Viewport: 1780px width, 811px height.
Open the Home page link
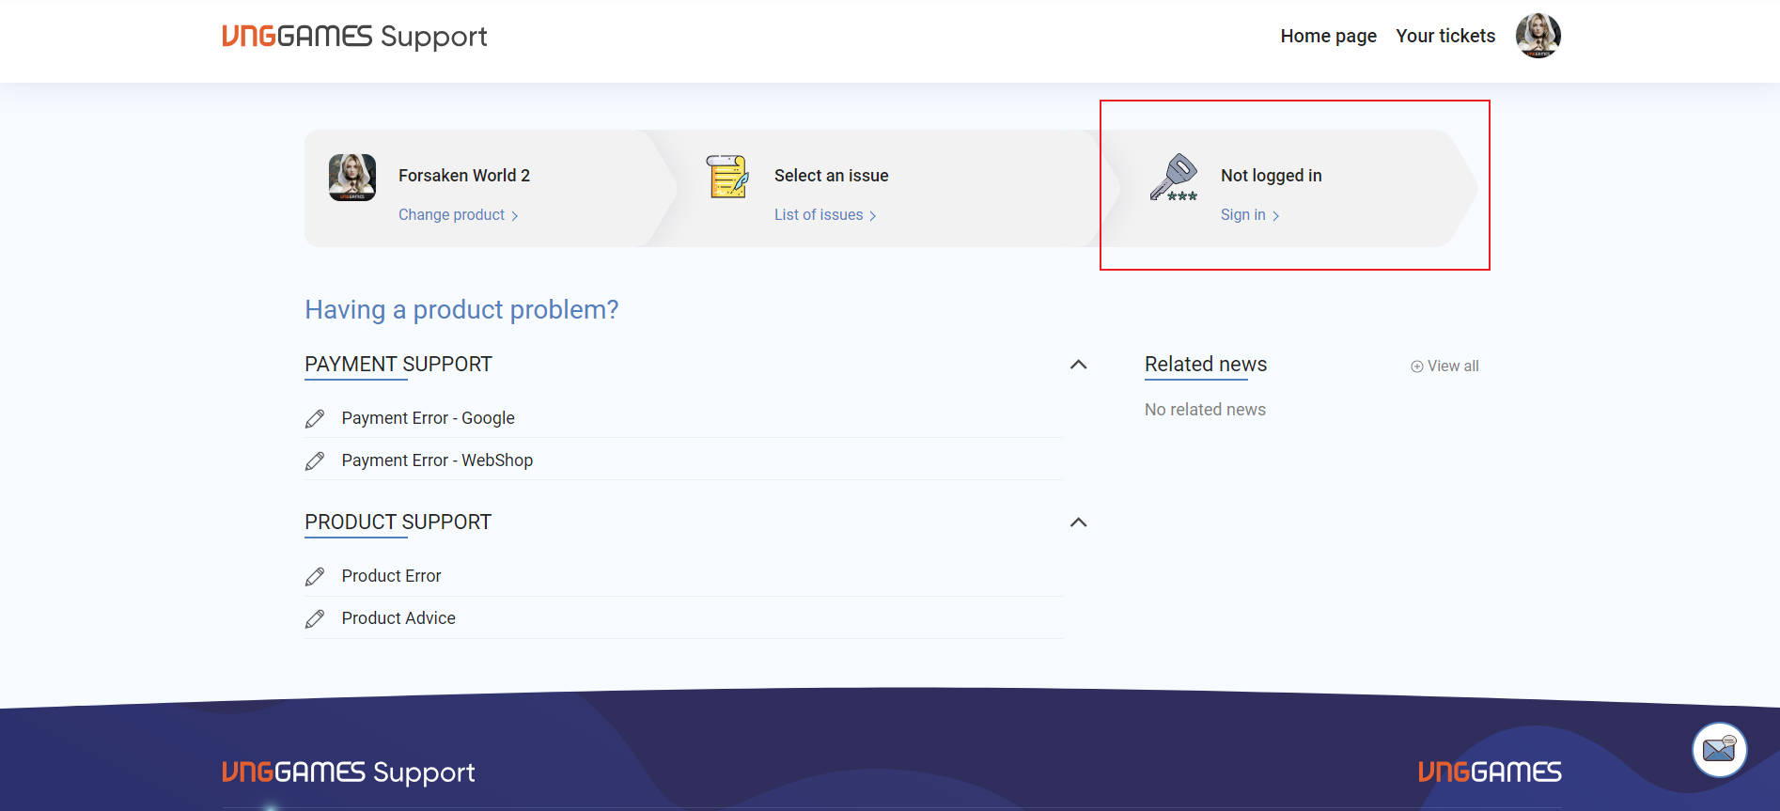(1328, 36)
